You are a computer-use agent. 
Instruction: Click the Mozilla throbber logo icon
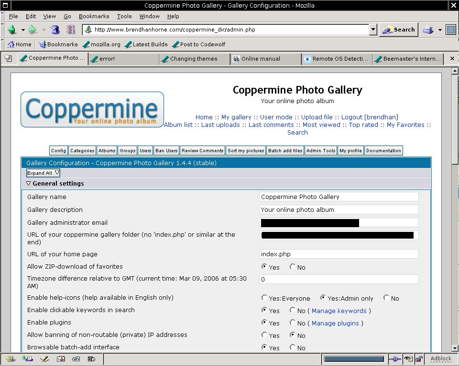tap(451, 30)
